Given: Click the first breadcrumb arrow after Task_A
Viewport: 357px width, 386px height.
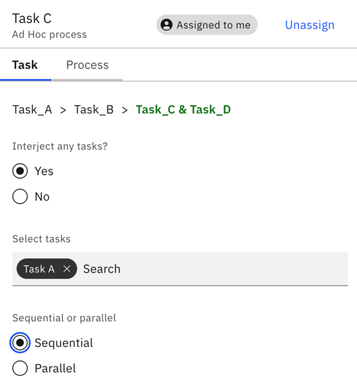Looking at the screenshot, I should point(63,110).
